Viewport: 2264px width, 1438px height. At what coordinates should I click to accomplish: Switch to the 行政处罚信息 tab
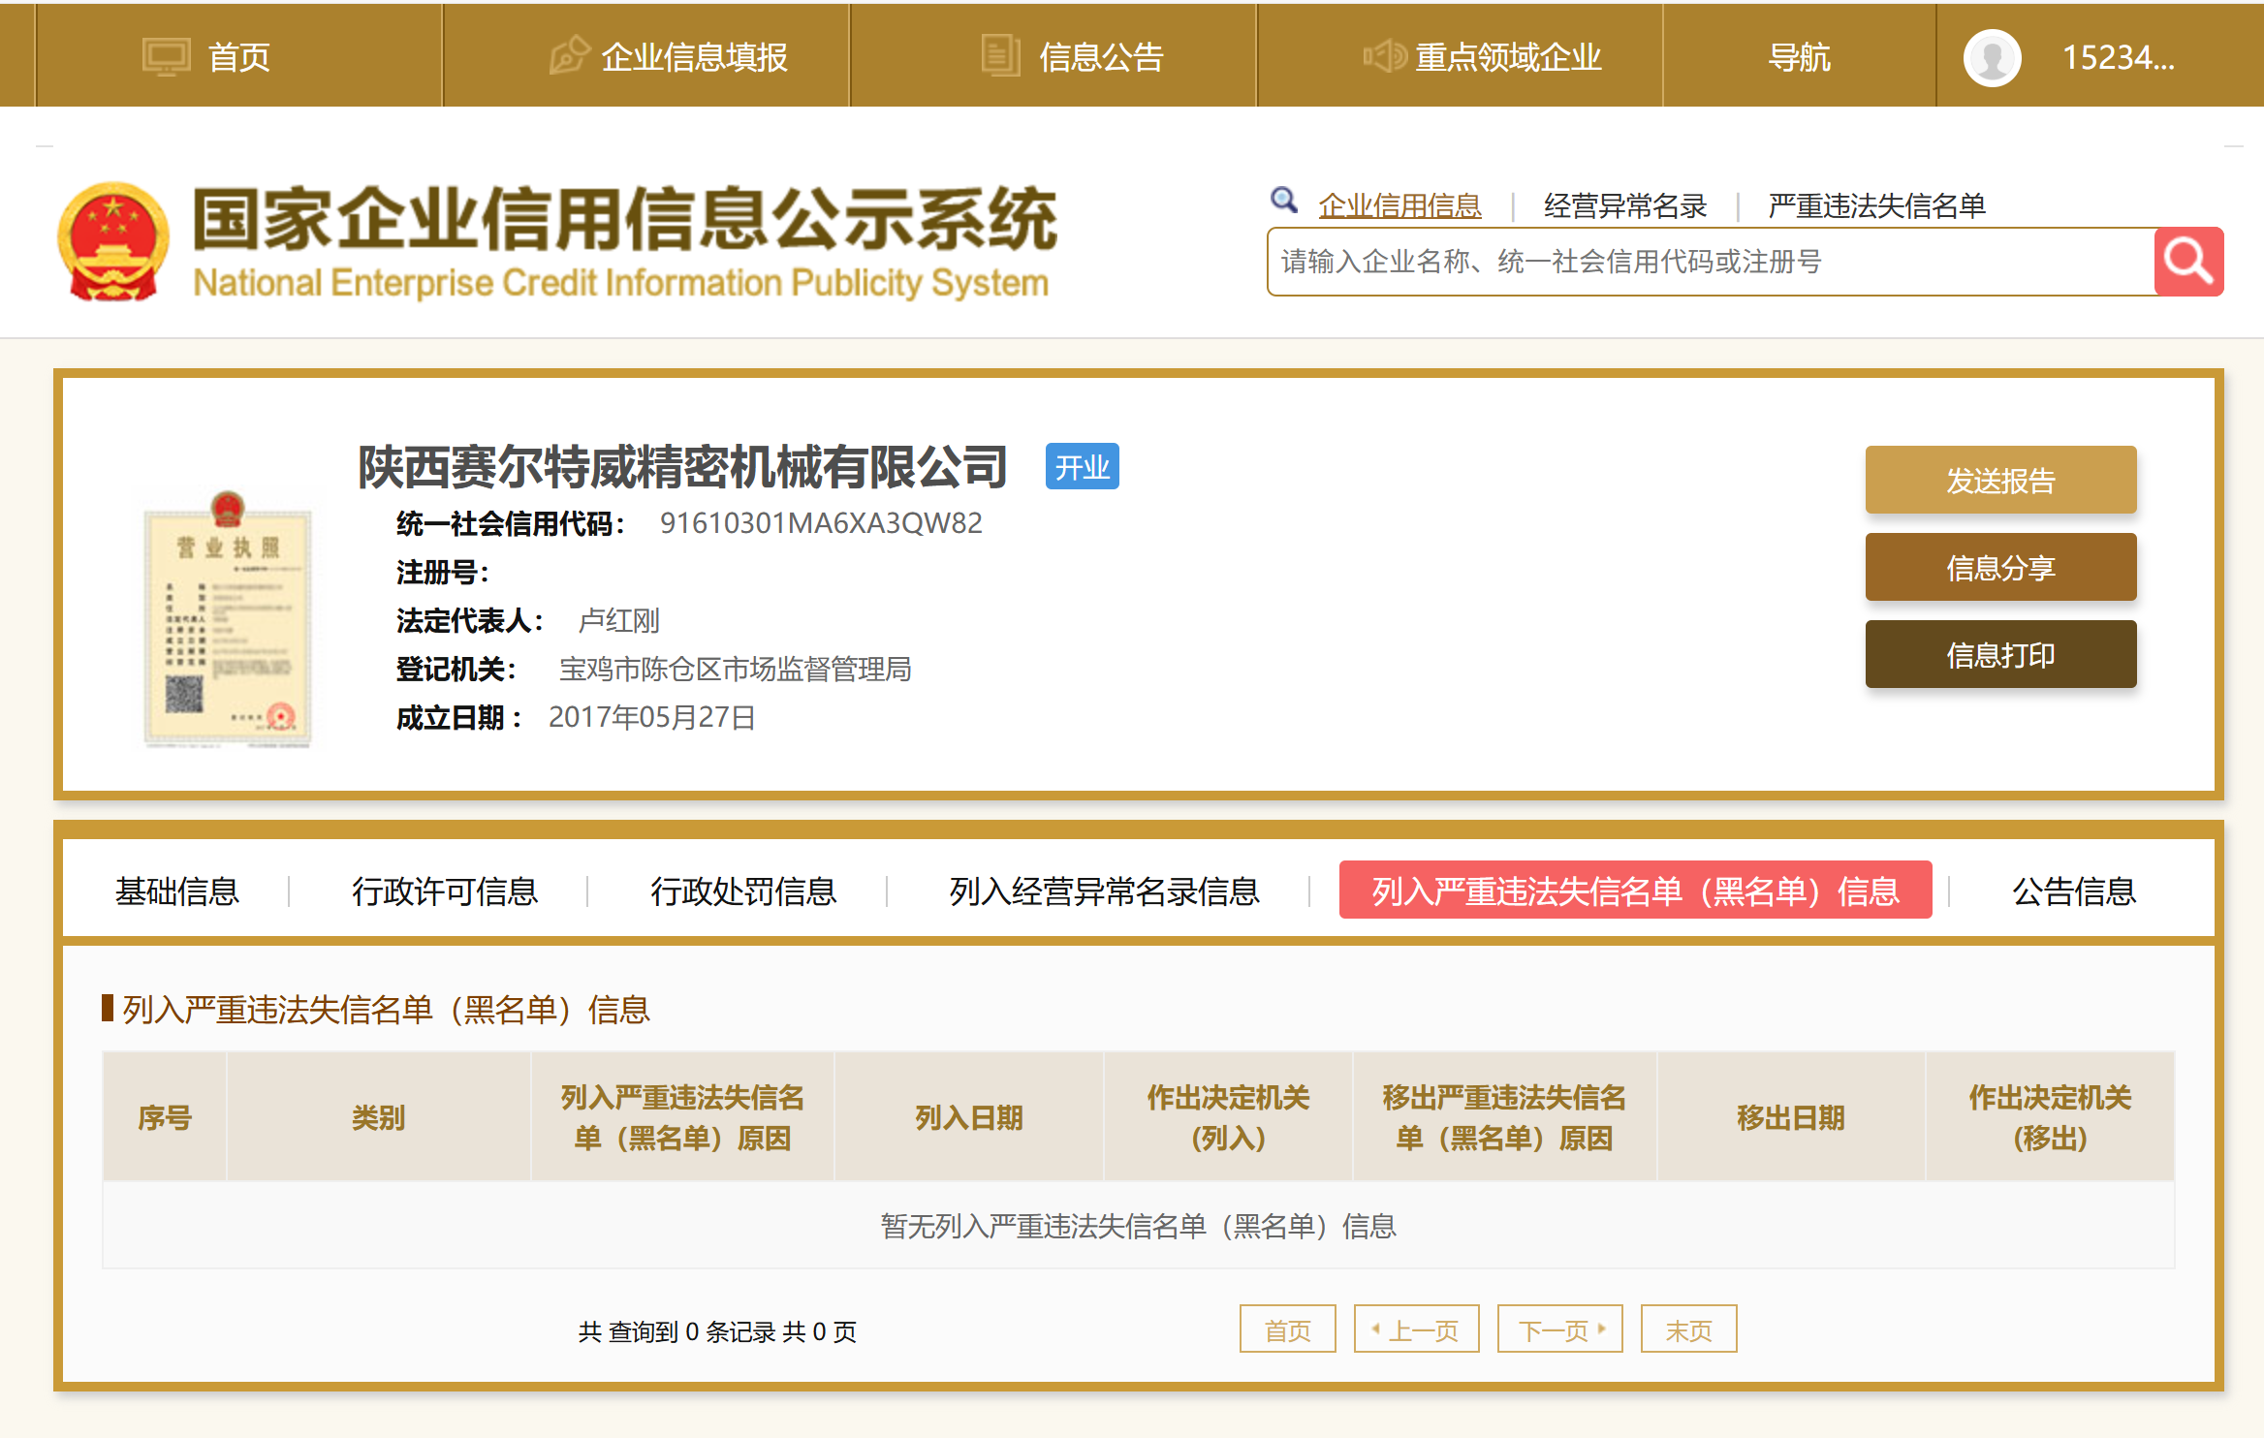[742, 891]
